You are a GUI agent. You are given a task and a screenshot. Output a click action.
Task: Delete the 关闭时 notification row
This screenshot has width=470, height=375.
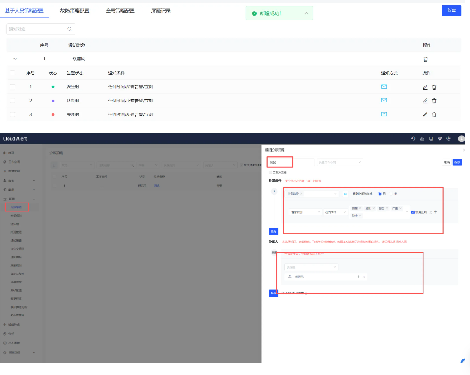434,115
